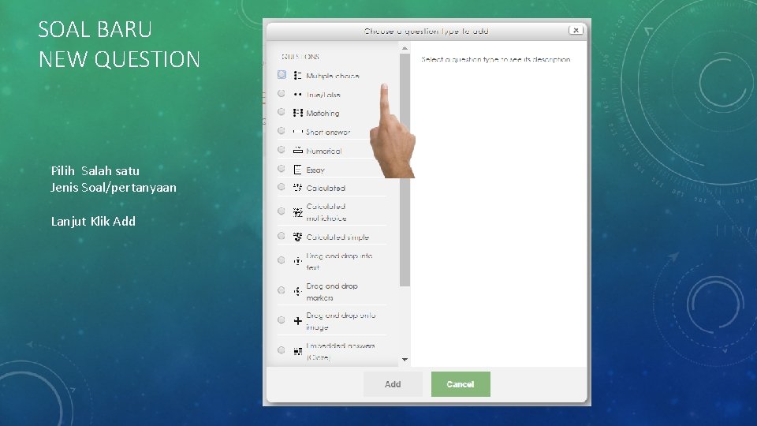
Task: Click the question list scrollbar thumb
Action: click(405, 170)
